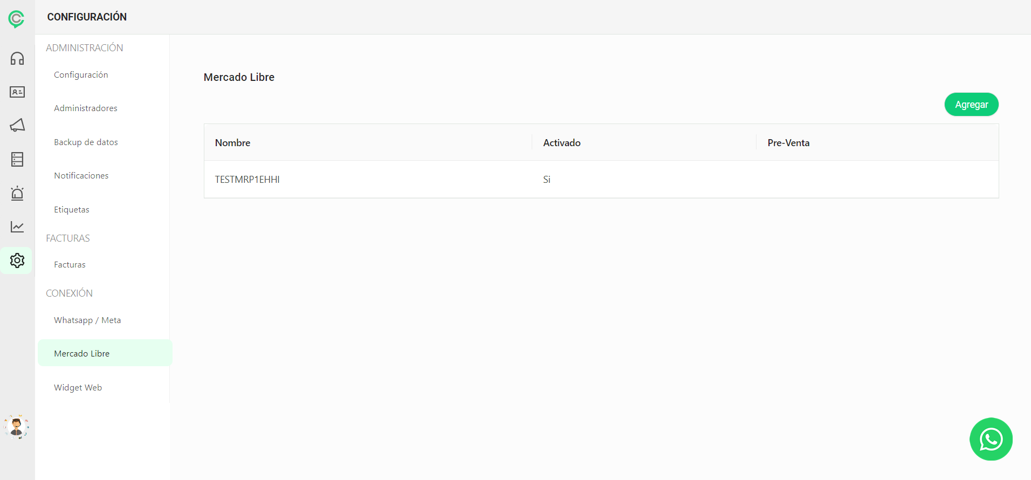The height and width of the screenshot is (480, 1031).
Task: Open the server list icon
Action: coord(17,159)
